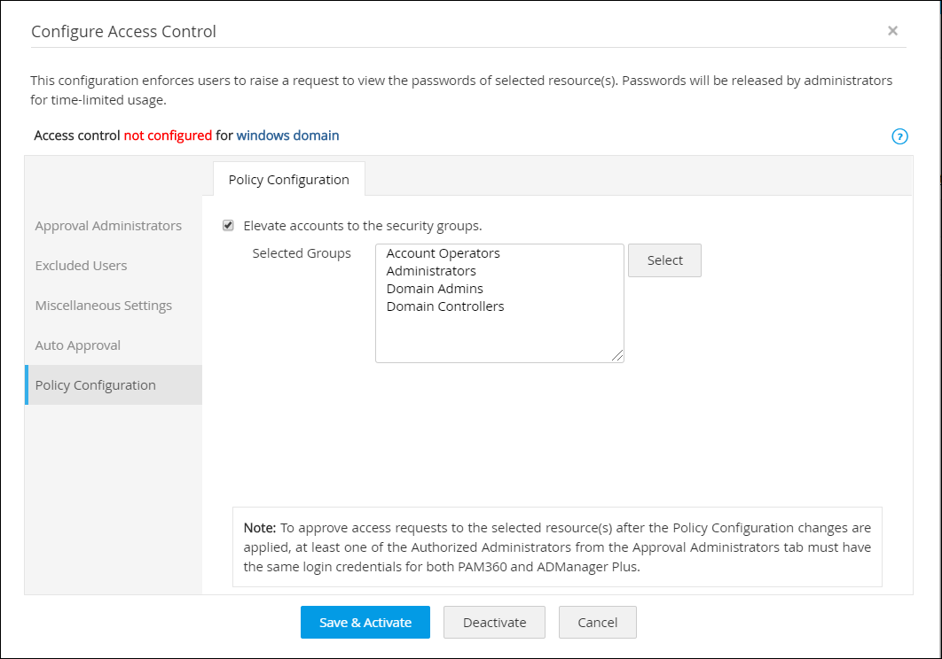Screen dimensions: 942x659
Task: Open the group selection via Select button
Action: (664, 260)
